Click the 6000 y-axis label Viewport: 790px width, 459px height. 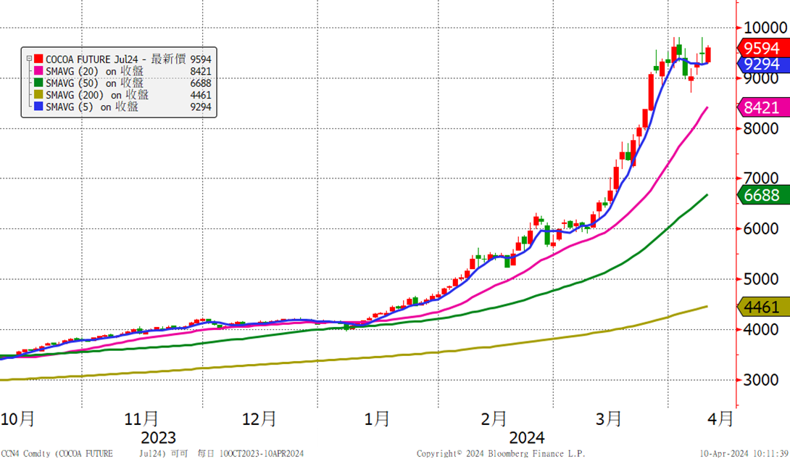click(x=761, y=228)
